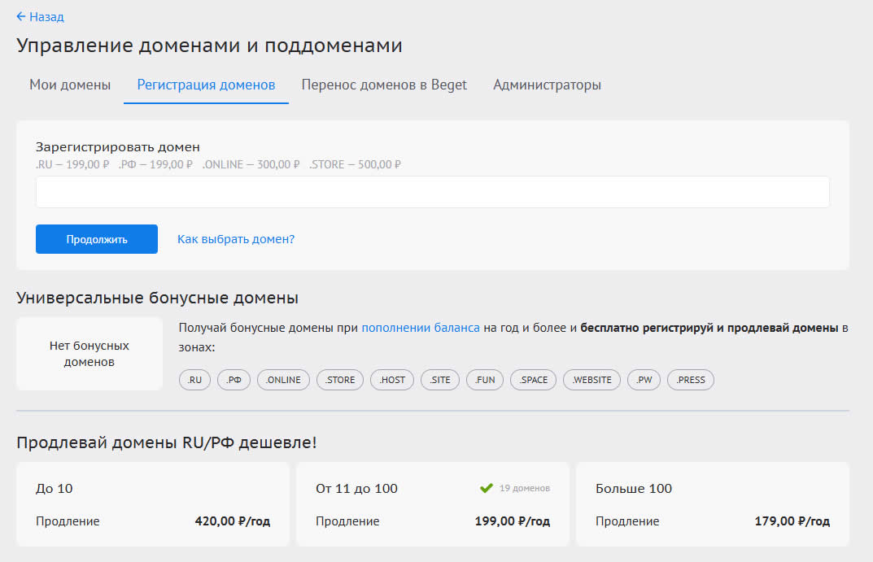Click the .RU zone pill

[195, 380]
